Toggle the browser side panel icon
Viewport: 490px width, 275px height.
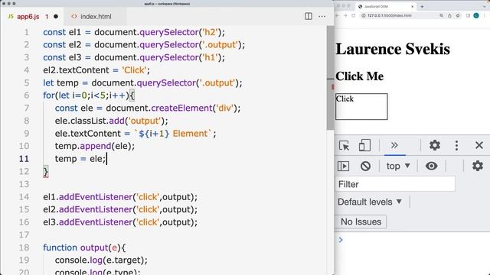pos(468,15)
